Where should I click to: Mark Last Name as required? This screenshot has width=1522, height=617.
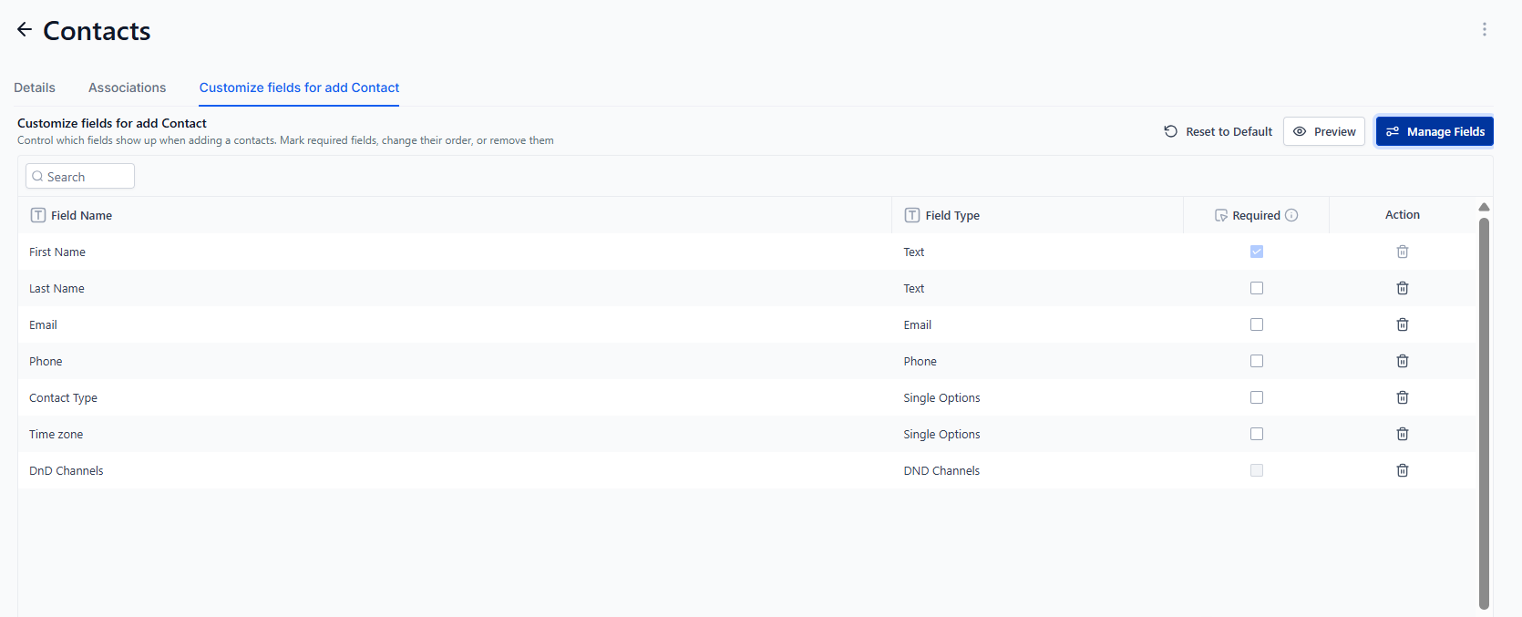point(1257,288)
